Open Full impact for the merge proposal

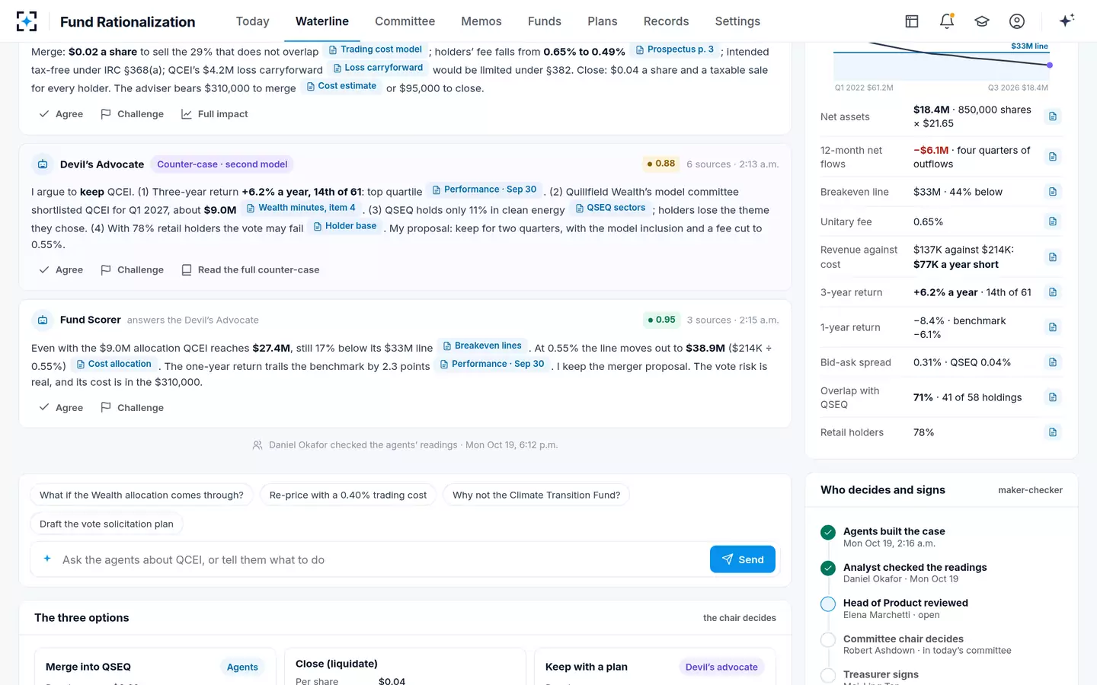pyautogui.click(x=215, y=114)
